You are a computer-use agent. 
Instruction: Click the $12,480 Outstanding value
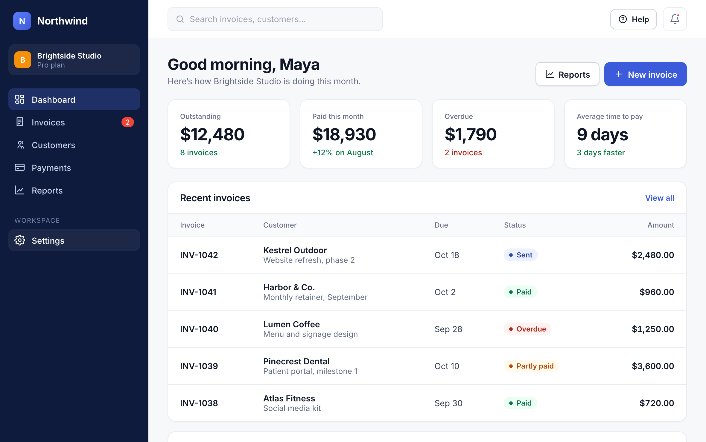212,134
